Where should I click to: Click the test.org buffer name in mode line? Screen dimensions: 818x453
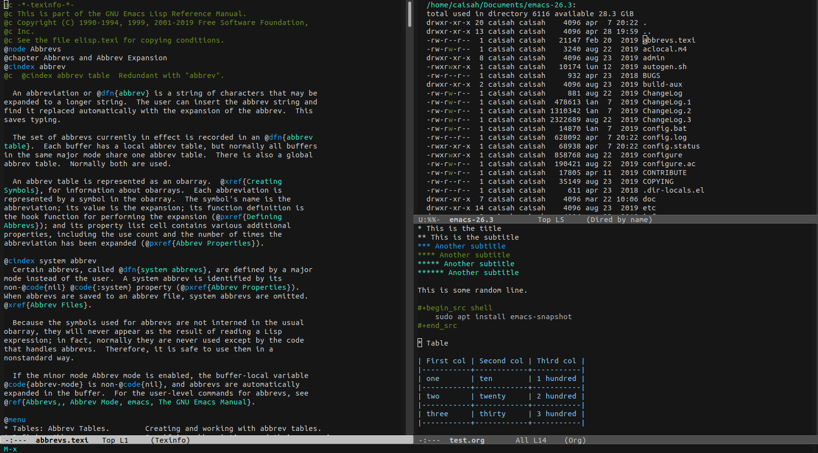[467, 440]
